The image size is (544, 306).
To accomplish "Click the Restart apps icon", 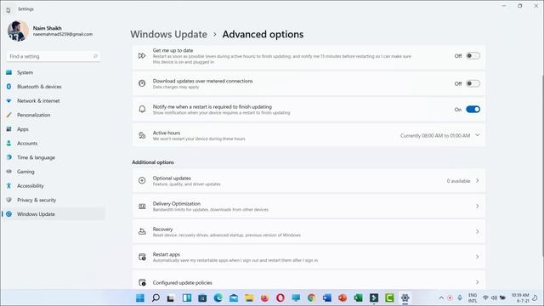I will (142, 257).
